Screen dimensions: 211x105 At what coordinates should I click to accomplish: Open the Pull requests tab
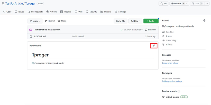35,12
